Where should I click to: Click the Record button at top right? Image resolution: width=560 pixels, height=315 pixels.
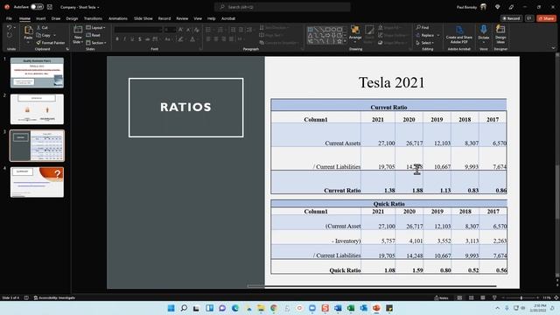click(x=511, y=18)
